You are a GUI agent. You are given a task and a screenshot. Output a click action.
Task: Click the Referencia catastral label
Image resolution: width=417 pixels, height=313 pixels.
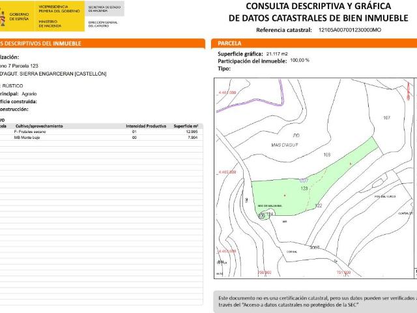pos(284,30)
